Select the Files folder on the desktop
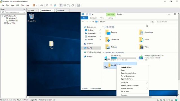The height and width of the screenshot is (101, 180). pos(51,45)
